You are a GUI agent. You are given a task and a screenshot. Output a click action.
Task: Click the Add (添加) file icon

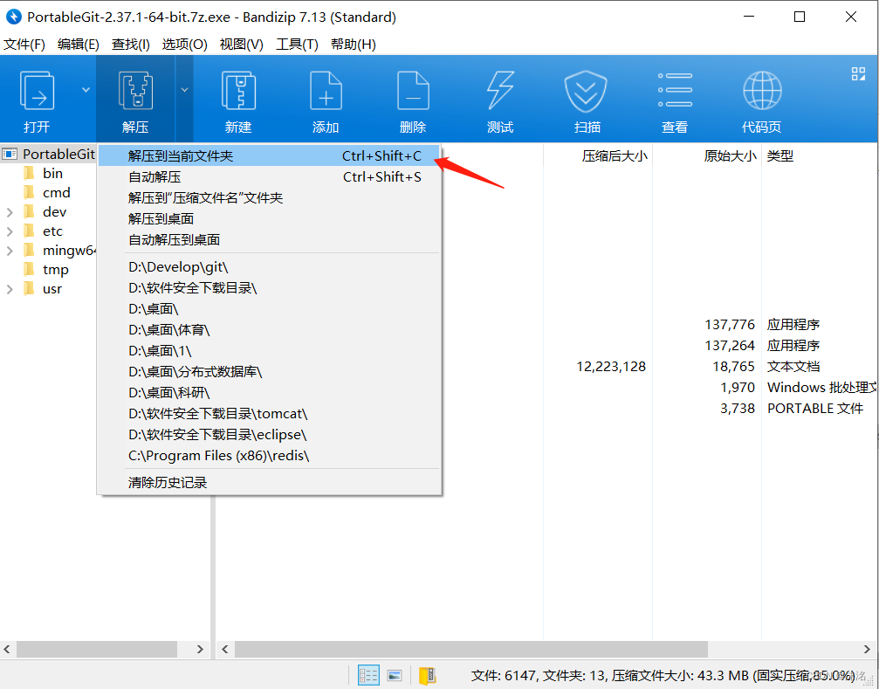(x=326, y=91)
